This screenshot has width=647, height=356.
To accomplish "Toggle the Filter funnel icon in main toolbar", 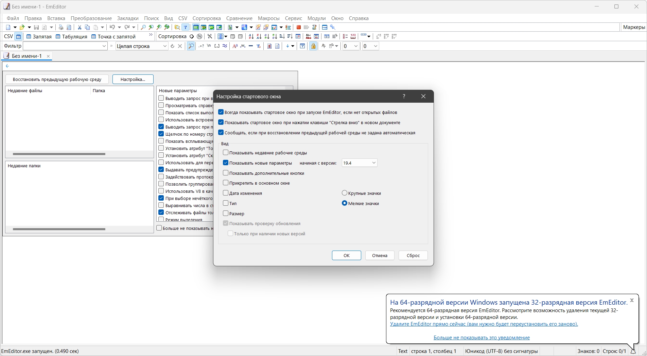I will pos(186,27).
